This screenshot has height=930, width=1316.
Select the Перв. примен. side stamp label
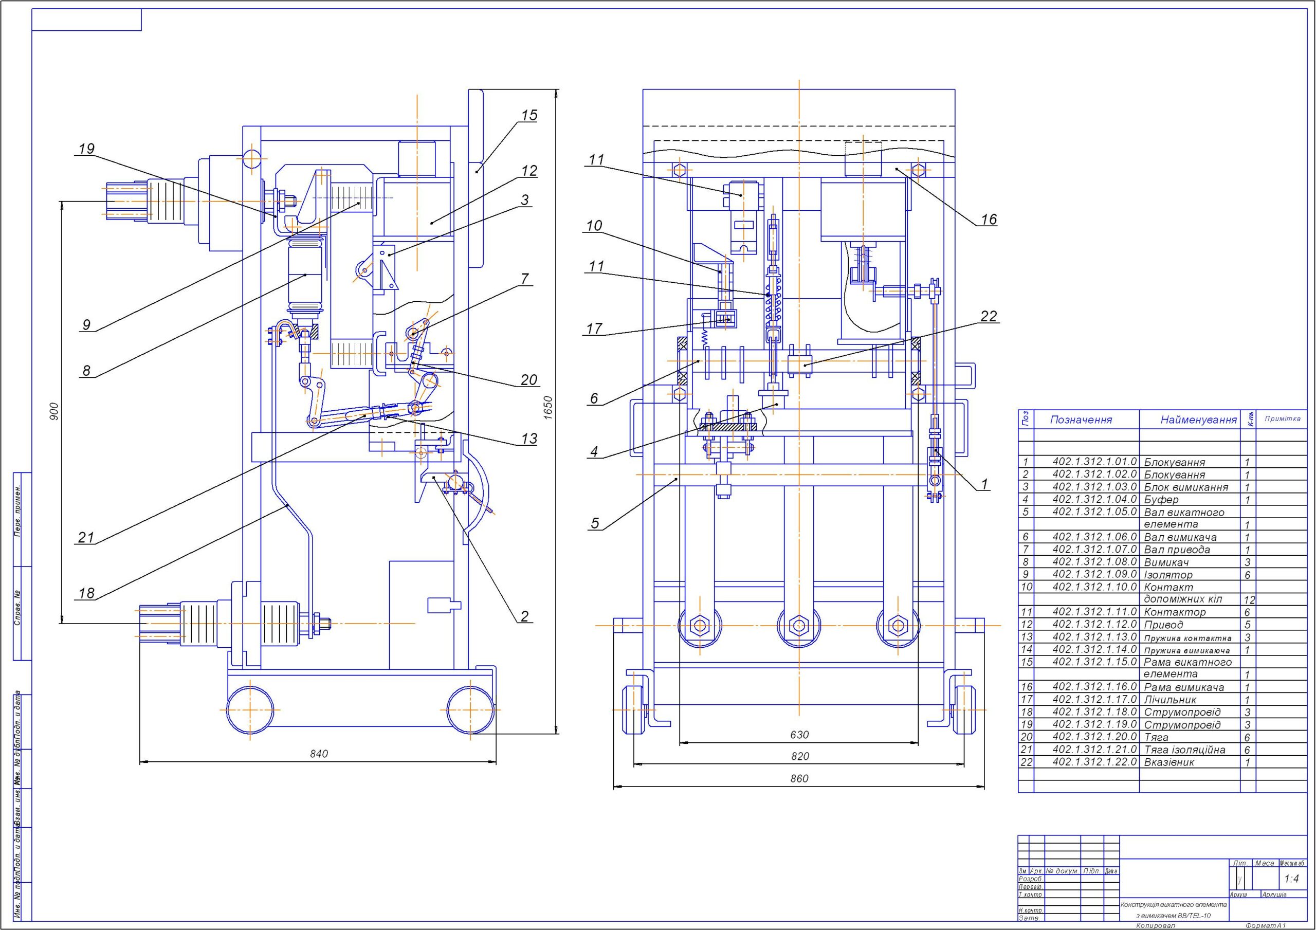18,512
